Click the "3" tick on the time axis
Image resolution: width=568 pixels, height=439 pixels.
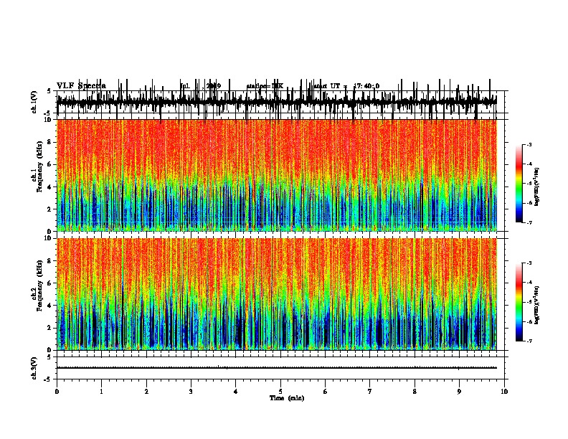point(191,392)
